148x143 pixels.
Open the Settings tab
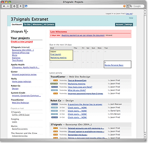[x=128, y=24]
